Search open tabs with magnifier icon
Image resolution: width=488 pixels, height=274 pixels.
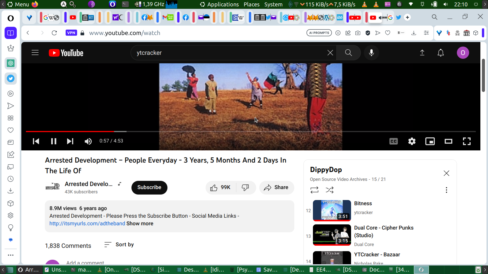pyautogui.click(x=435, y=17)
